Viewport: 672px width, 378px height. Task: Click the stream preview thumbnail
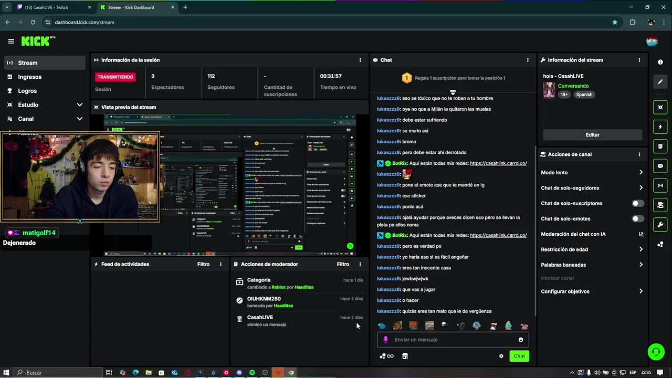coord(229,185)
